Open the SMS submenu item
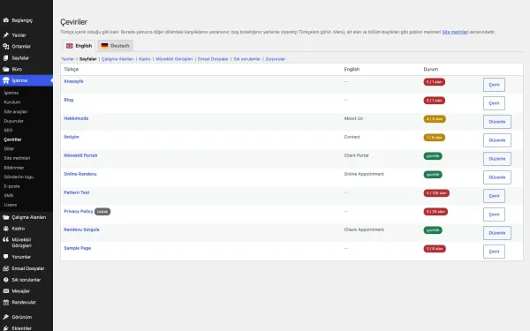Screen dimensions: 530x331 [x=9, y=195]
